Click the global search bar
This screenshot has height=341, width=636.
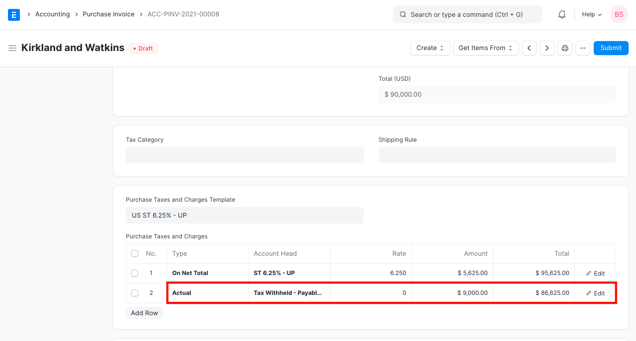click(x=467, y=14)
